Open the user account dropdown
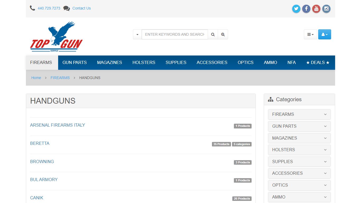Screen dimensions: 361x203 [325, 34]
